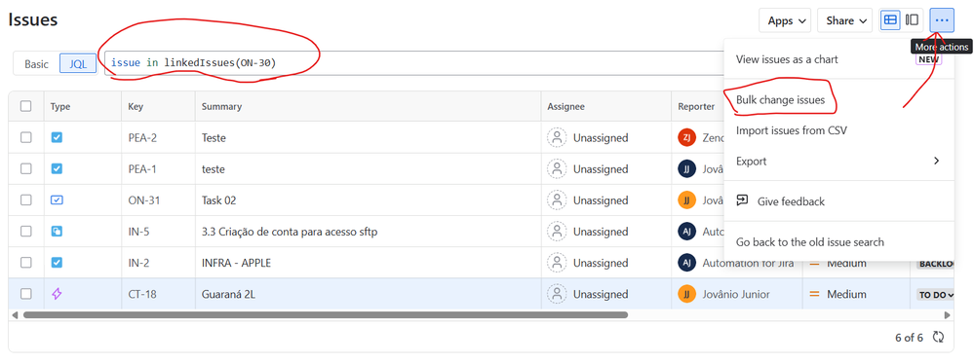974x363 pixels.
Task: Click the horizontal scrollbar under the table
Action: click(x=326, y=315)
